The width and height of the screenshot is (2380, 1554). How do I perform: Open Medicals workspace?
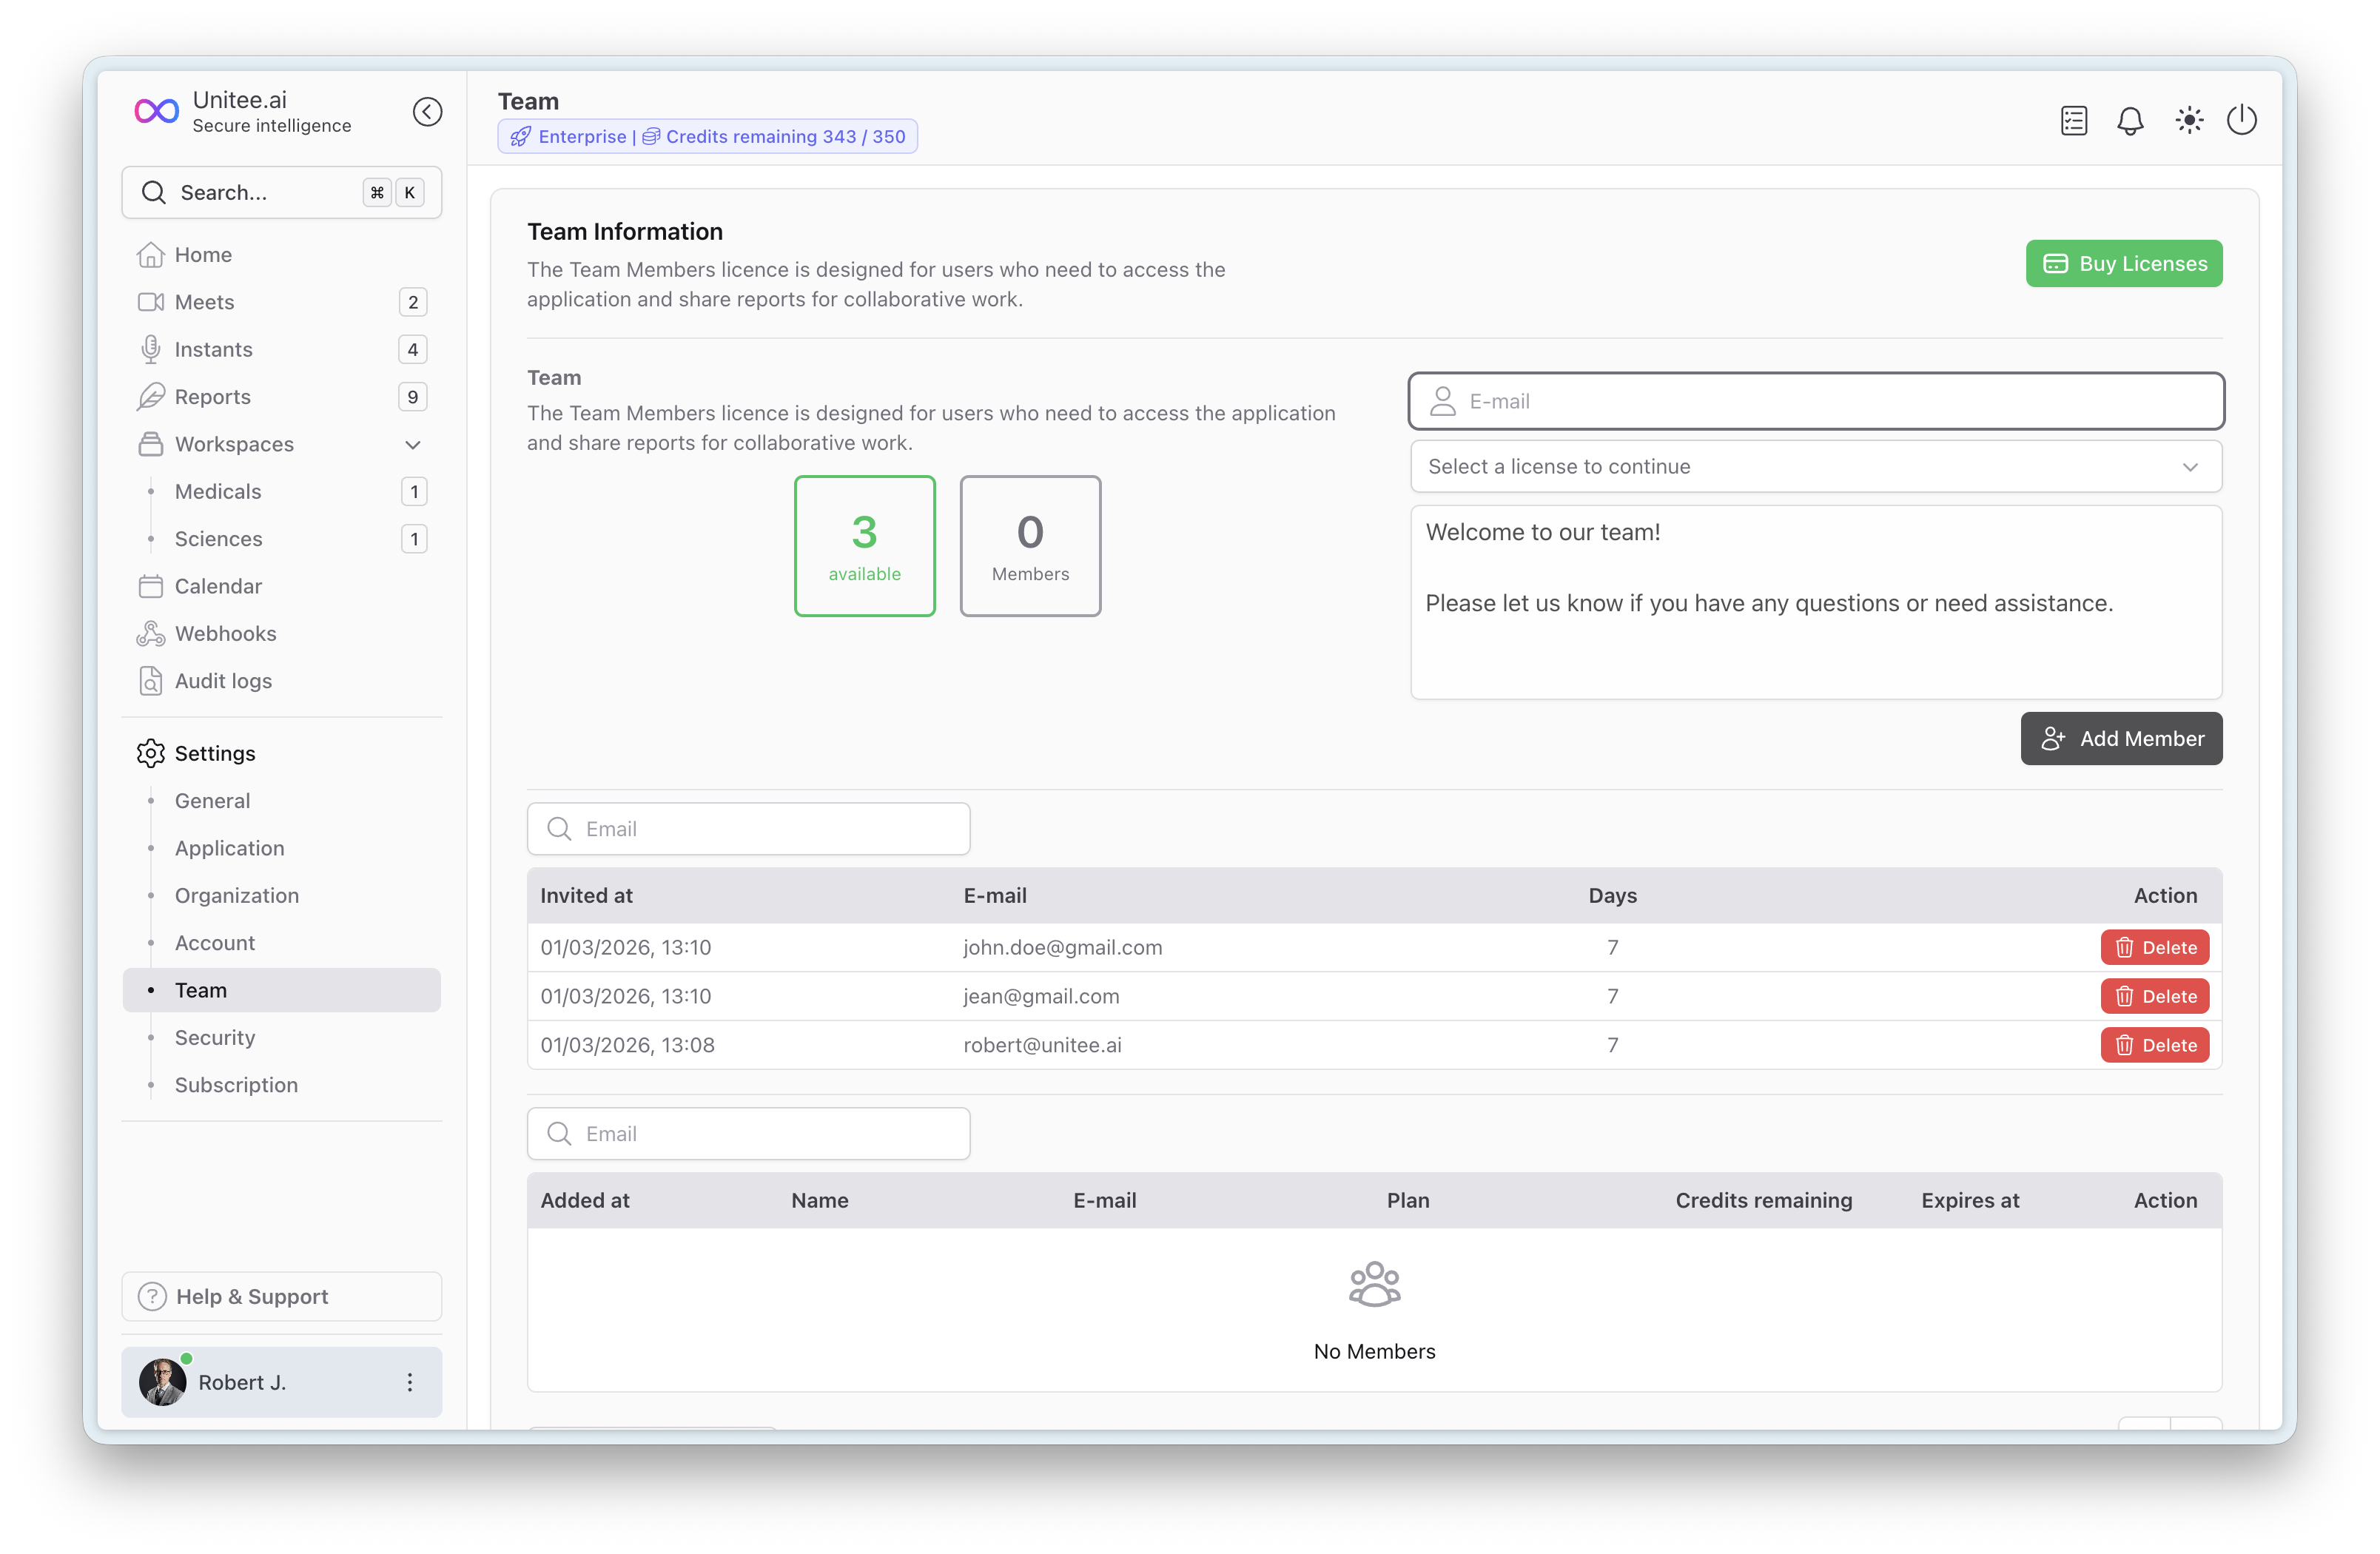tap(281, 491)
